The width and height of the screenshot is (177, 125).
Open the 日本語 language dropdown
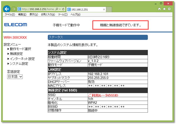coord(15,77)
